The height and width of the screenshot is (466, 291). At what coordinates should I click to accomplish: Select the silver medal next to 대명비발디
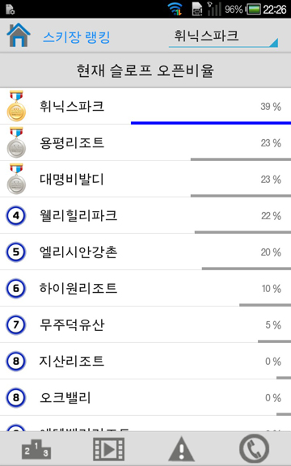(16, 179)
